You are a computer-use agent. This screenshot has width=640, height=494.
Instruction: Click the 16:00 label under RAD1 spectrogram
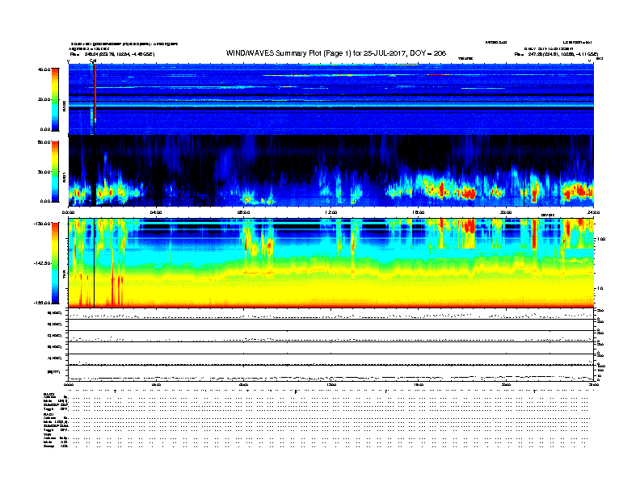click(419, 212)
